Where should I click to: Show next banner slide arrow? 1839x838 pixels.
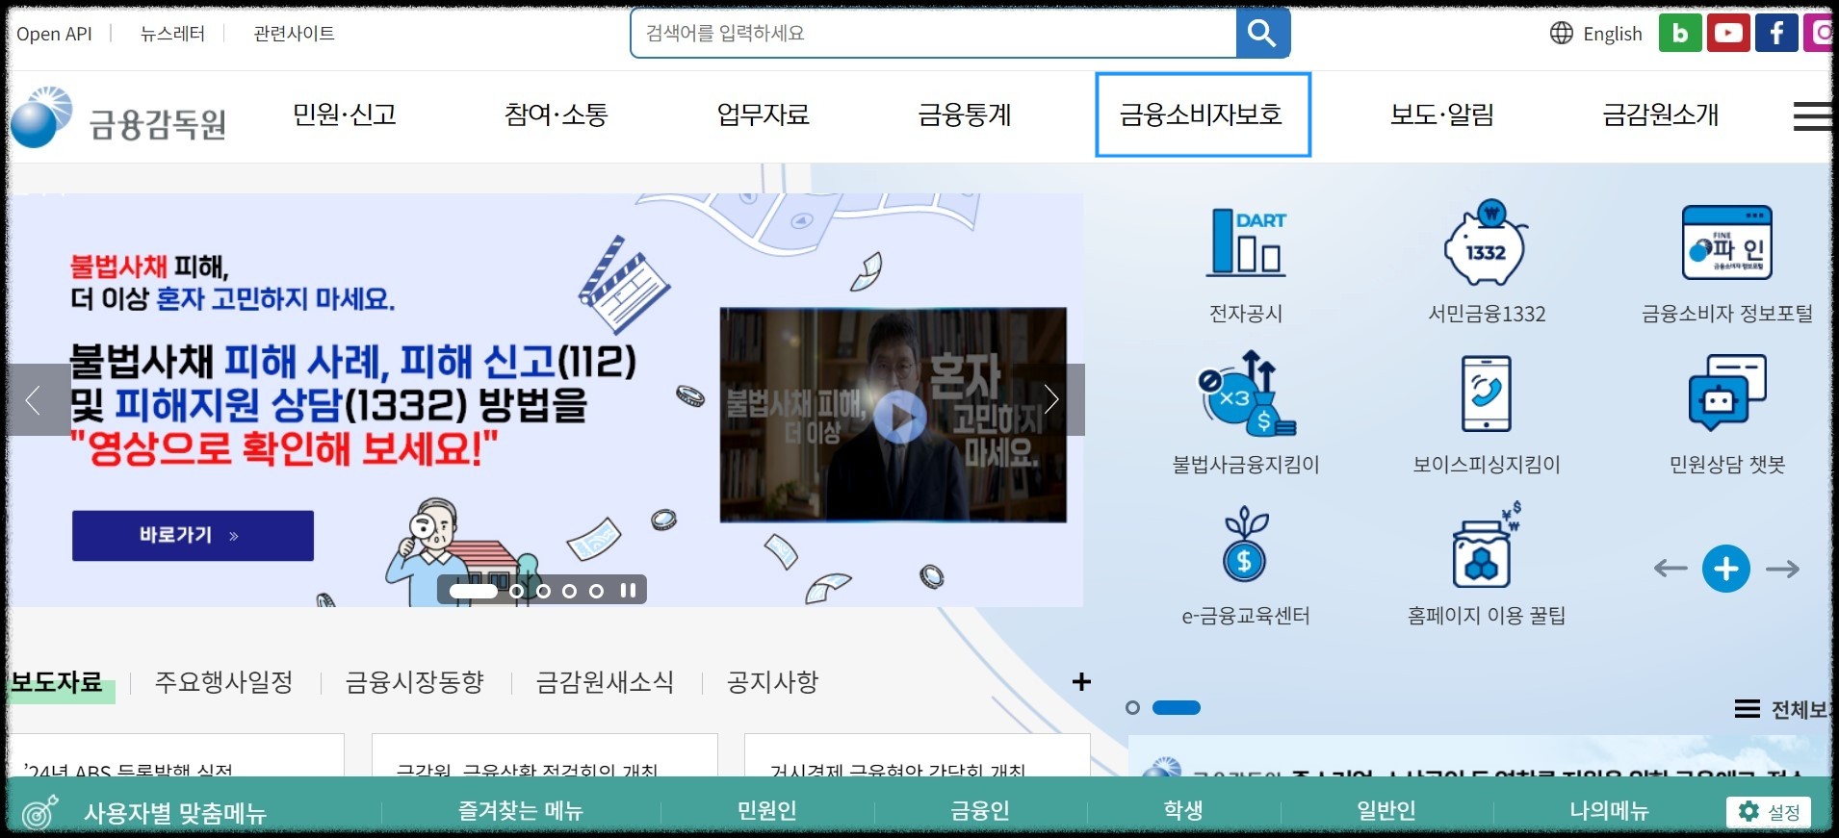[1052, 399]
